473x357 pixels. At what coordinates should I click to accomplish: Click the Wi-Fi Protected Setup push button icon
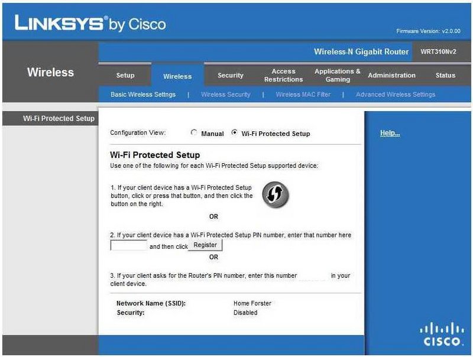point(275,195)
